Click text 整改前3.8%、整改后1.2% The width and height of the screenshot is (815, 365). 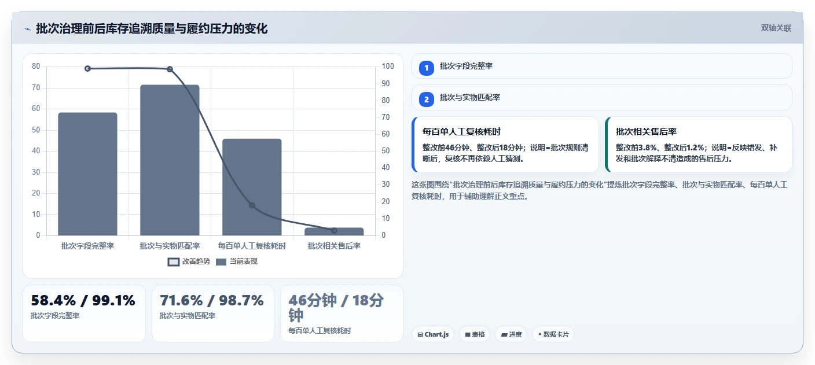[x=661, y=148]
